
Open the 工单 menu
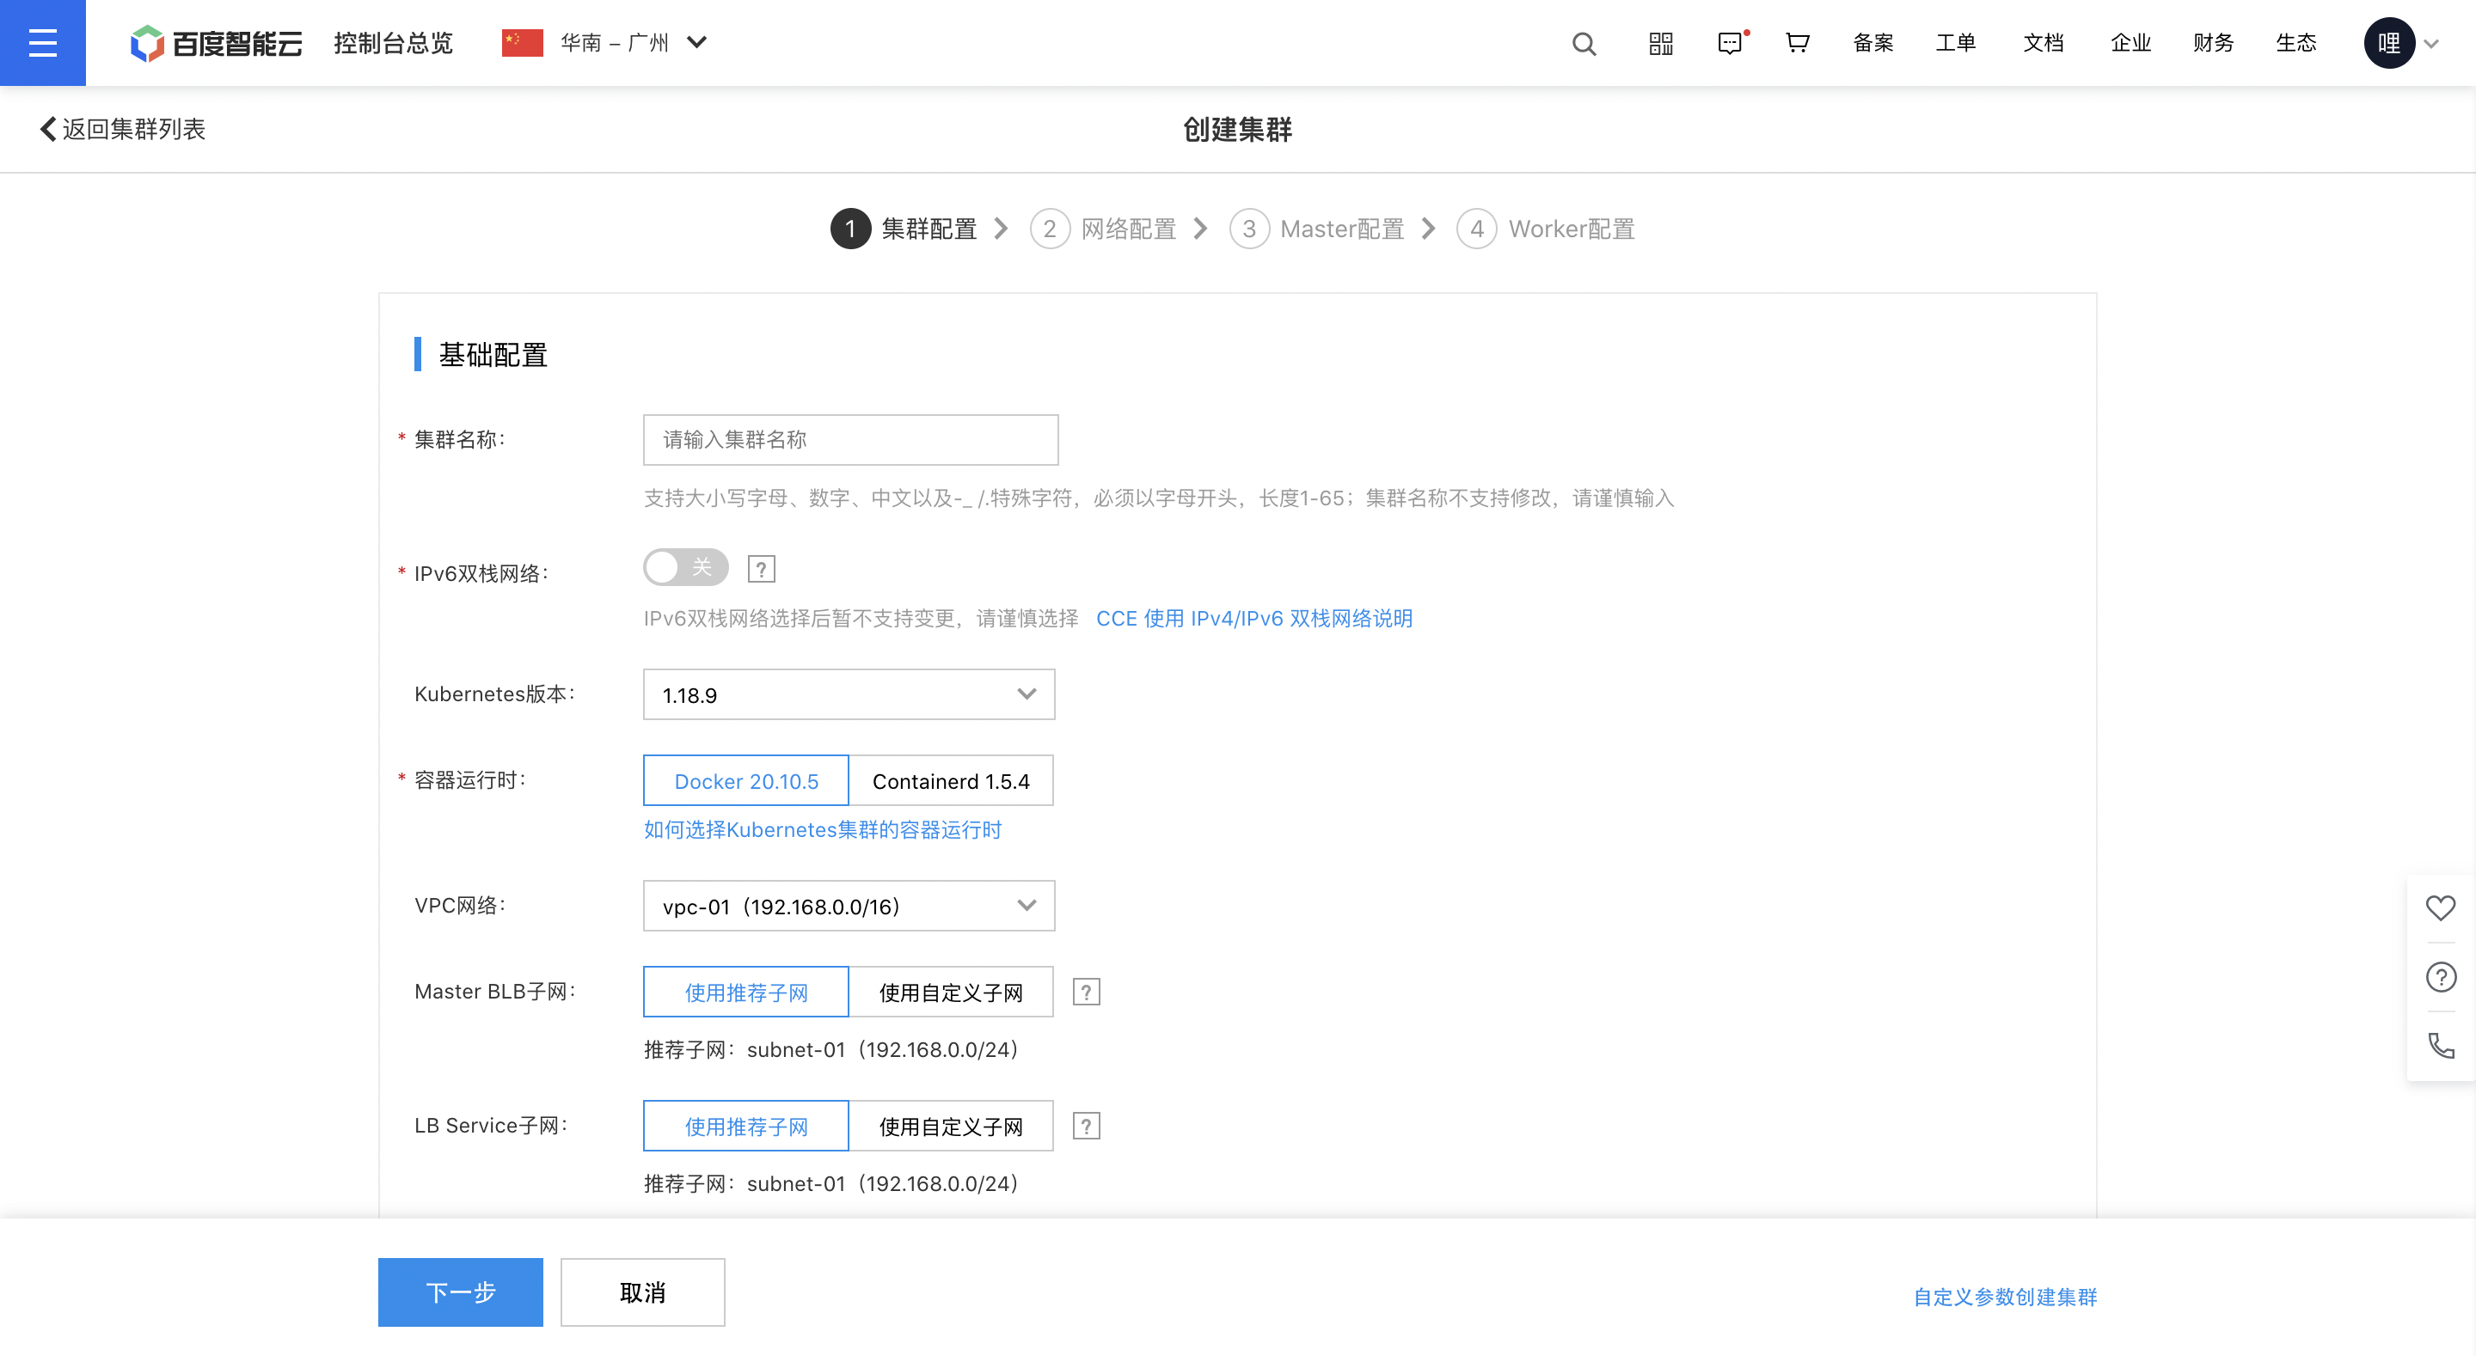(x=1956, y=43)
